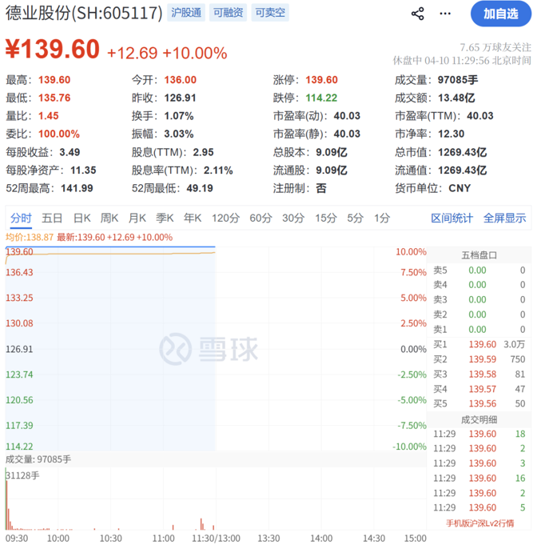Open the 周K chart tab
Screen dimensions: 533x545
point(109,218)
